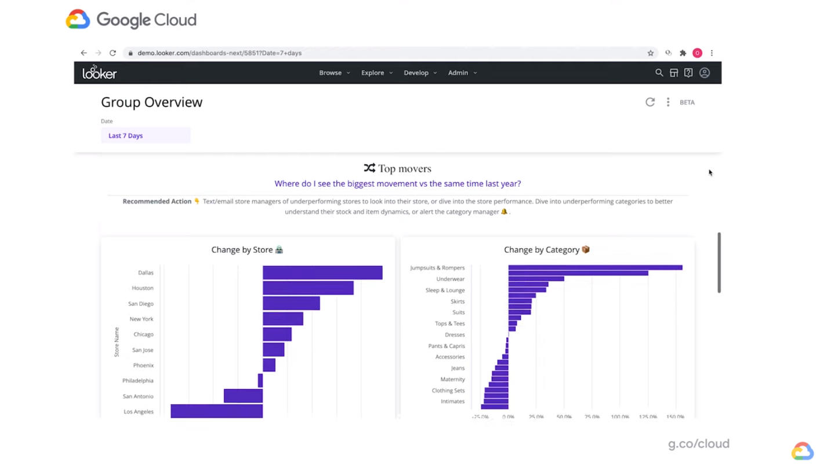Viewport: 816px width, 468px height.
Task: Reload the page with the browser refresh icon
Action: coord(113,53)
